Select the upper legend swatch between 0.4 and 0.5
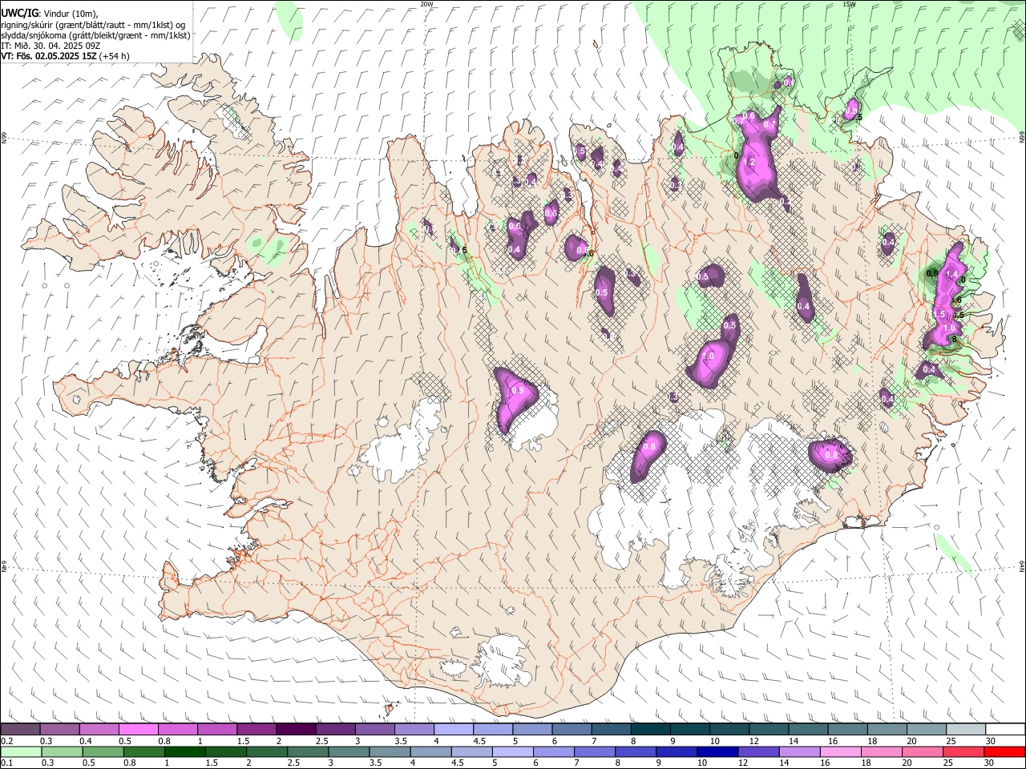The image size is (1026, 769). point(99,729)
